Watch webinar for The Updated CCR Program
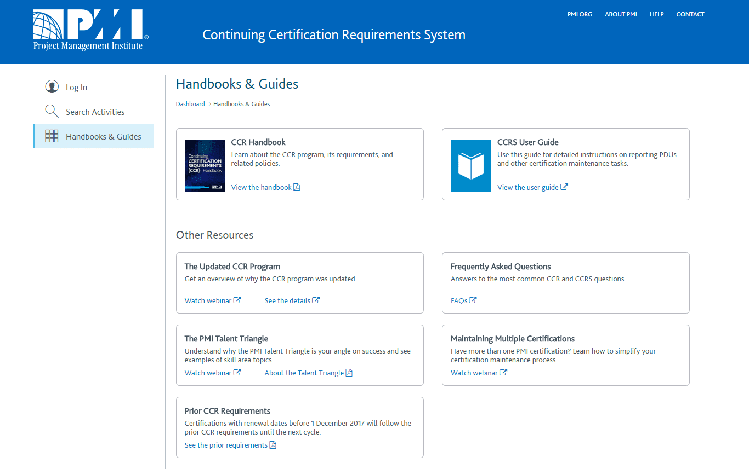The height and width of the screenshot is (469, 749). coord(208,300)
